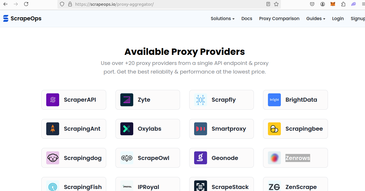Toggle reader view in address bar
Viewport: 365px width, 191px height.
pos(268,4)
